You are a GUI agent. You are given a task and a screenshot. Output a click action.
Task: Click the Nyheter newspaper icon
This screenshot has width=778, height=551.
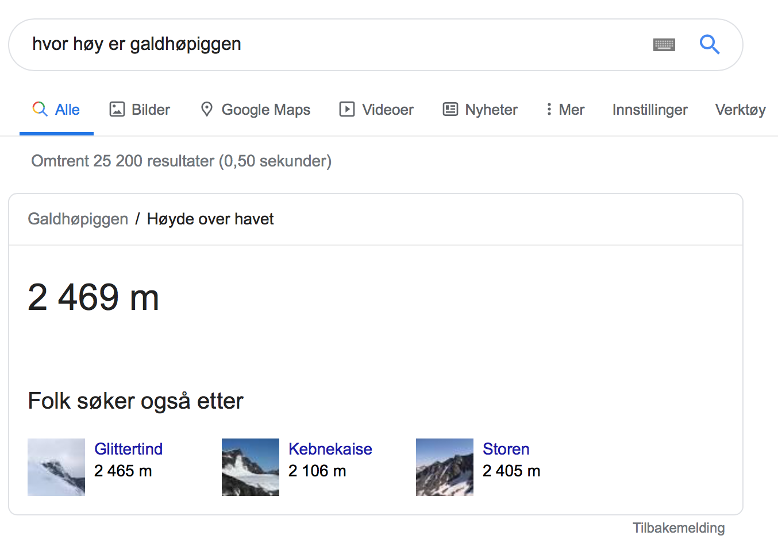coord(450,109)
